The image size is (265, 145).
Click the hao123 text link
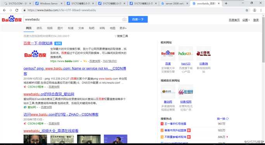click(186, 64)
